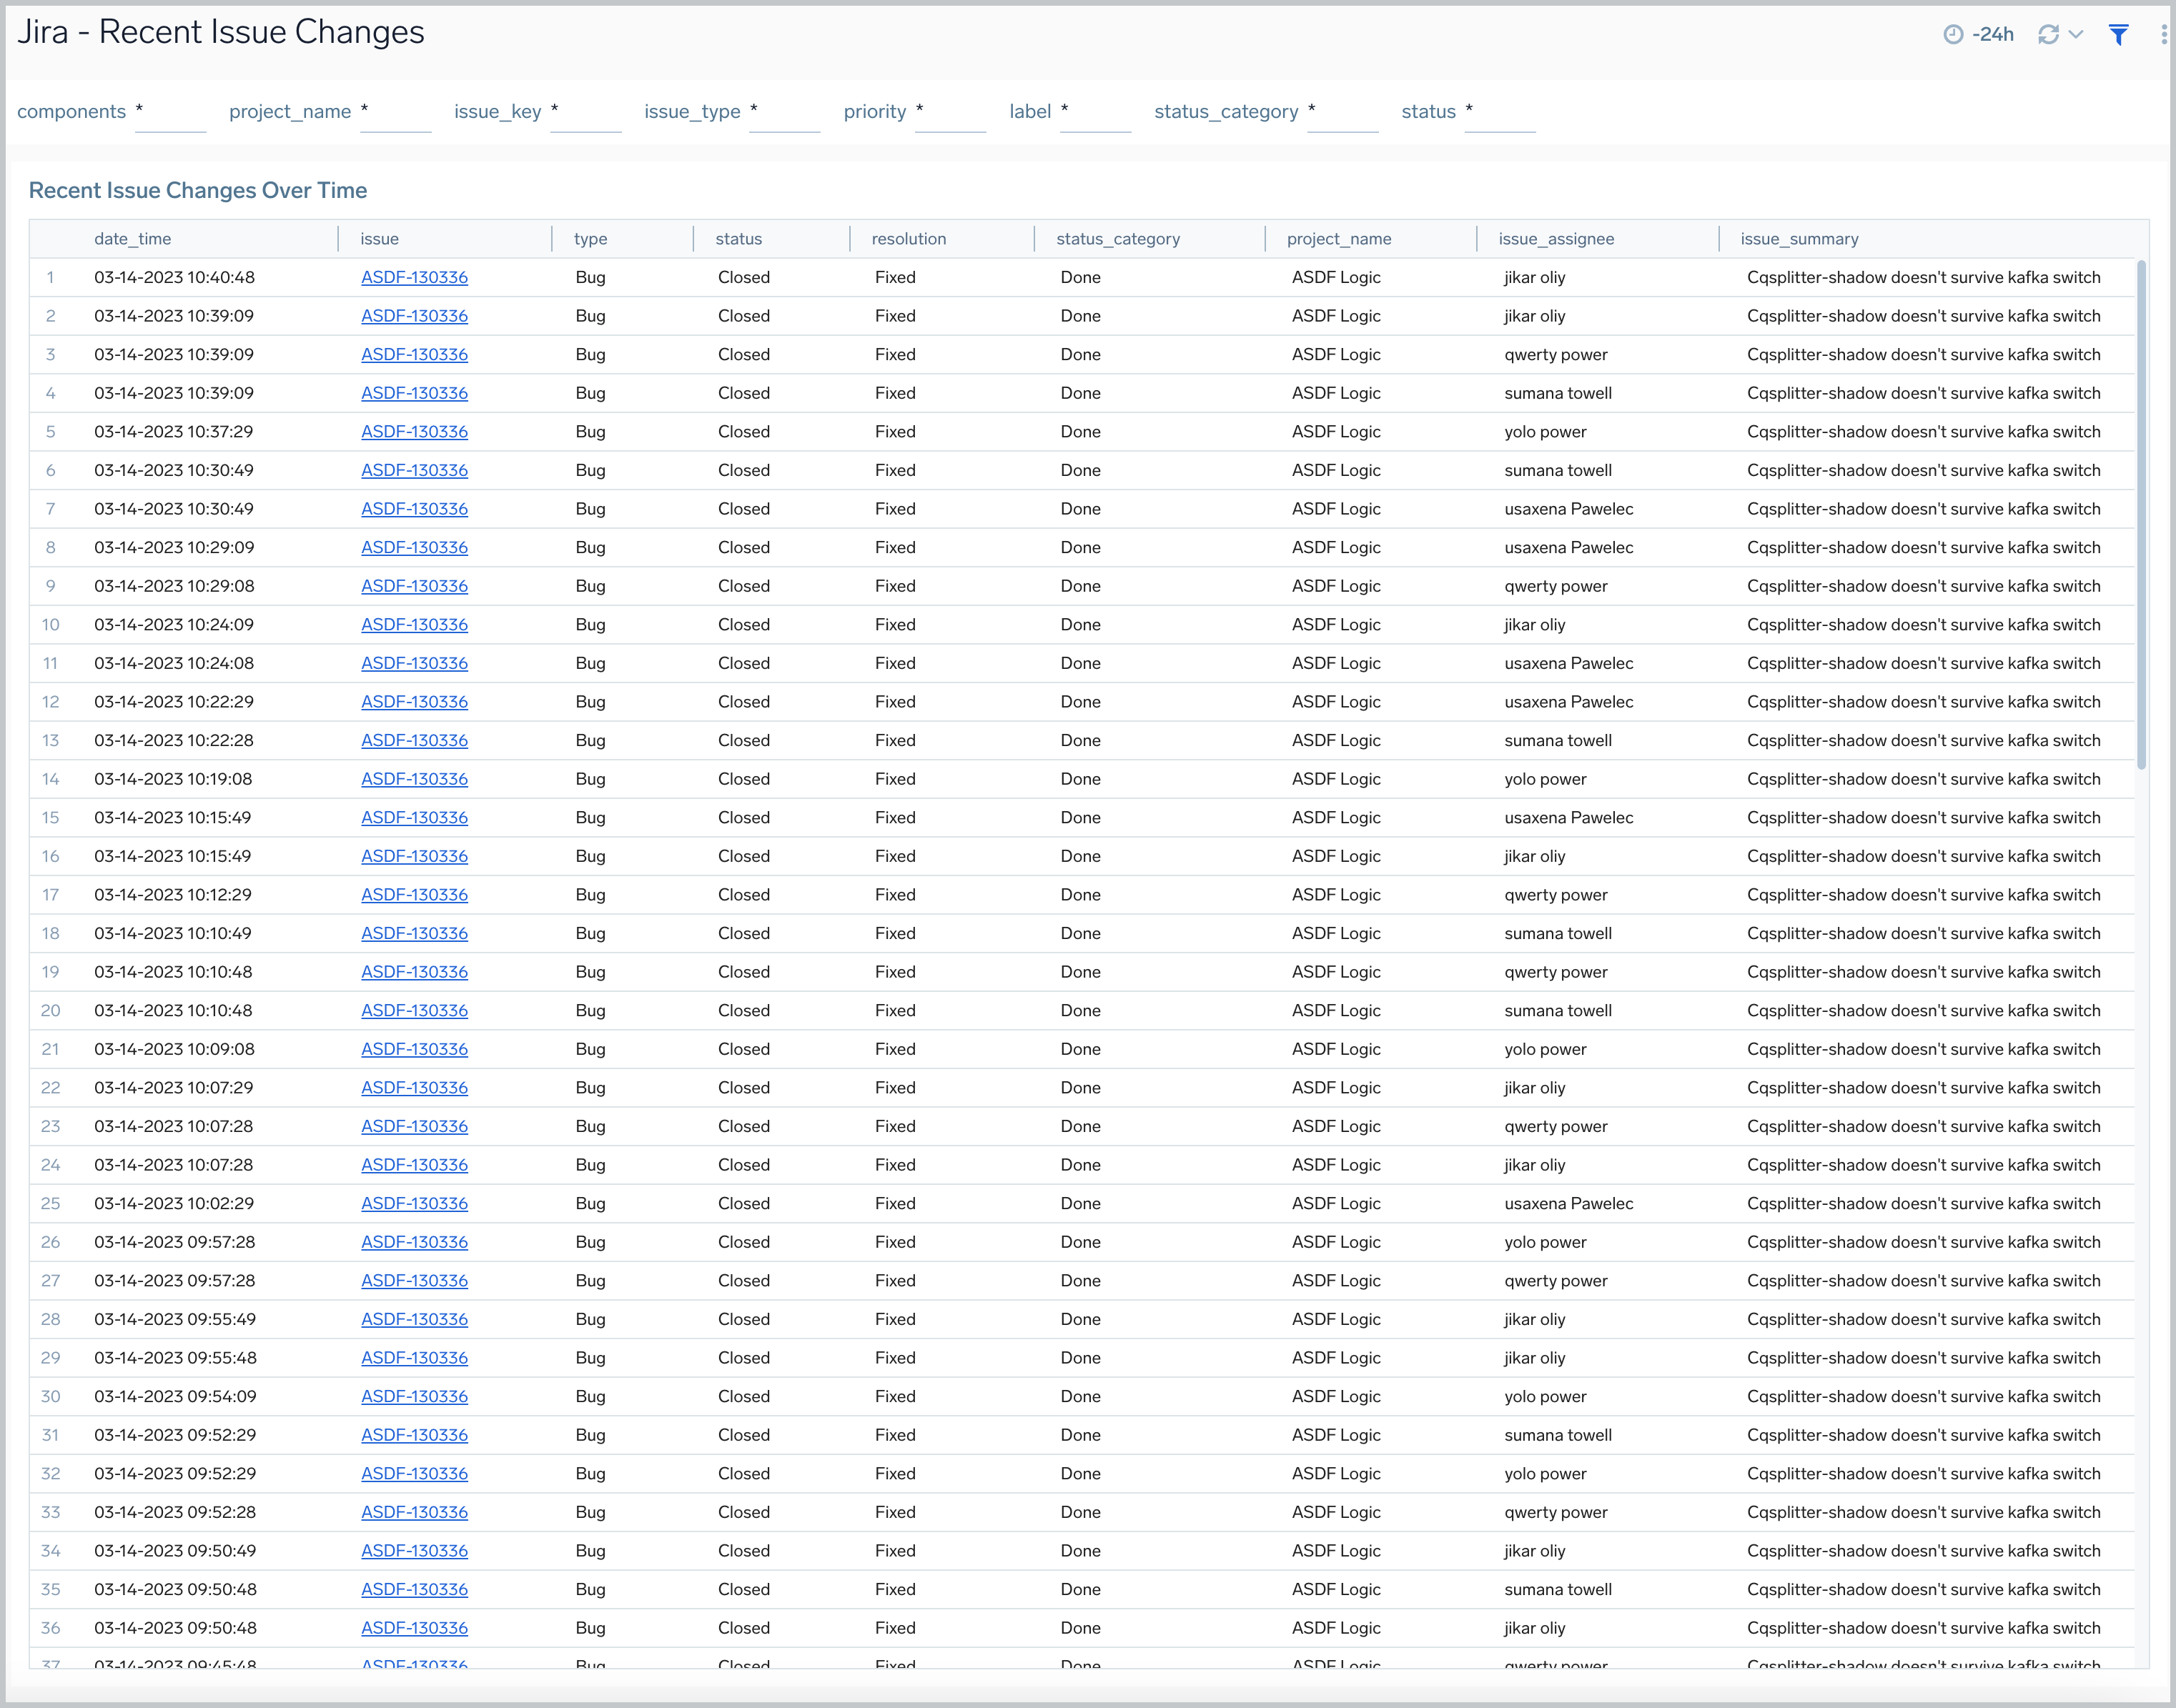Open ASDF-130336 link in row 5
The height and width of the screenshot is (1708, 2176).
[x=414, y=432]
